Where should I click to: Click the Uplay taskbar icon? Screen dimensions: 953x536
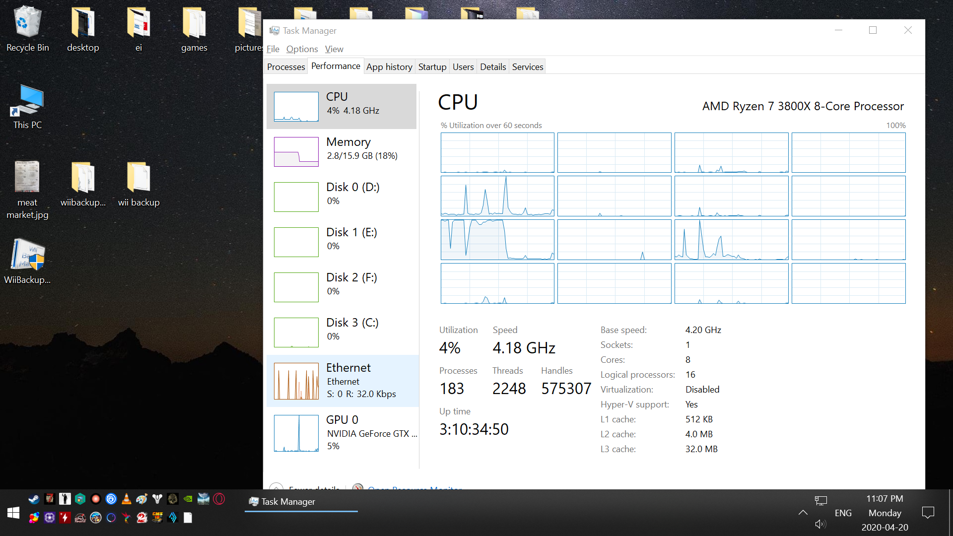point(111,499)
